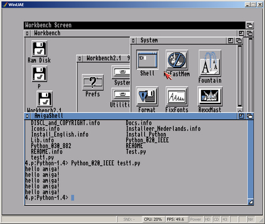Screen dimensions: 265x224
Task: Launch the RexxMast icon
Action: pyautogui.click(x=210, y=96)
